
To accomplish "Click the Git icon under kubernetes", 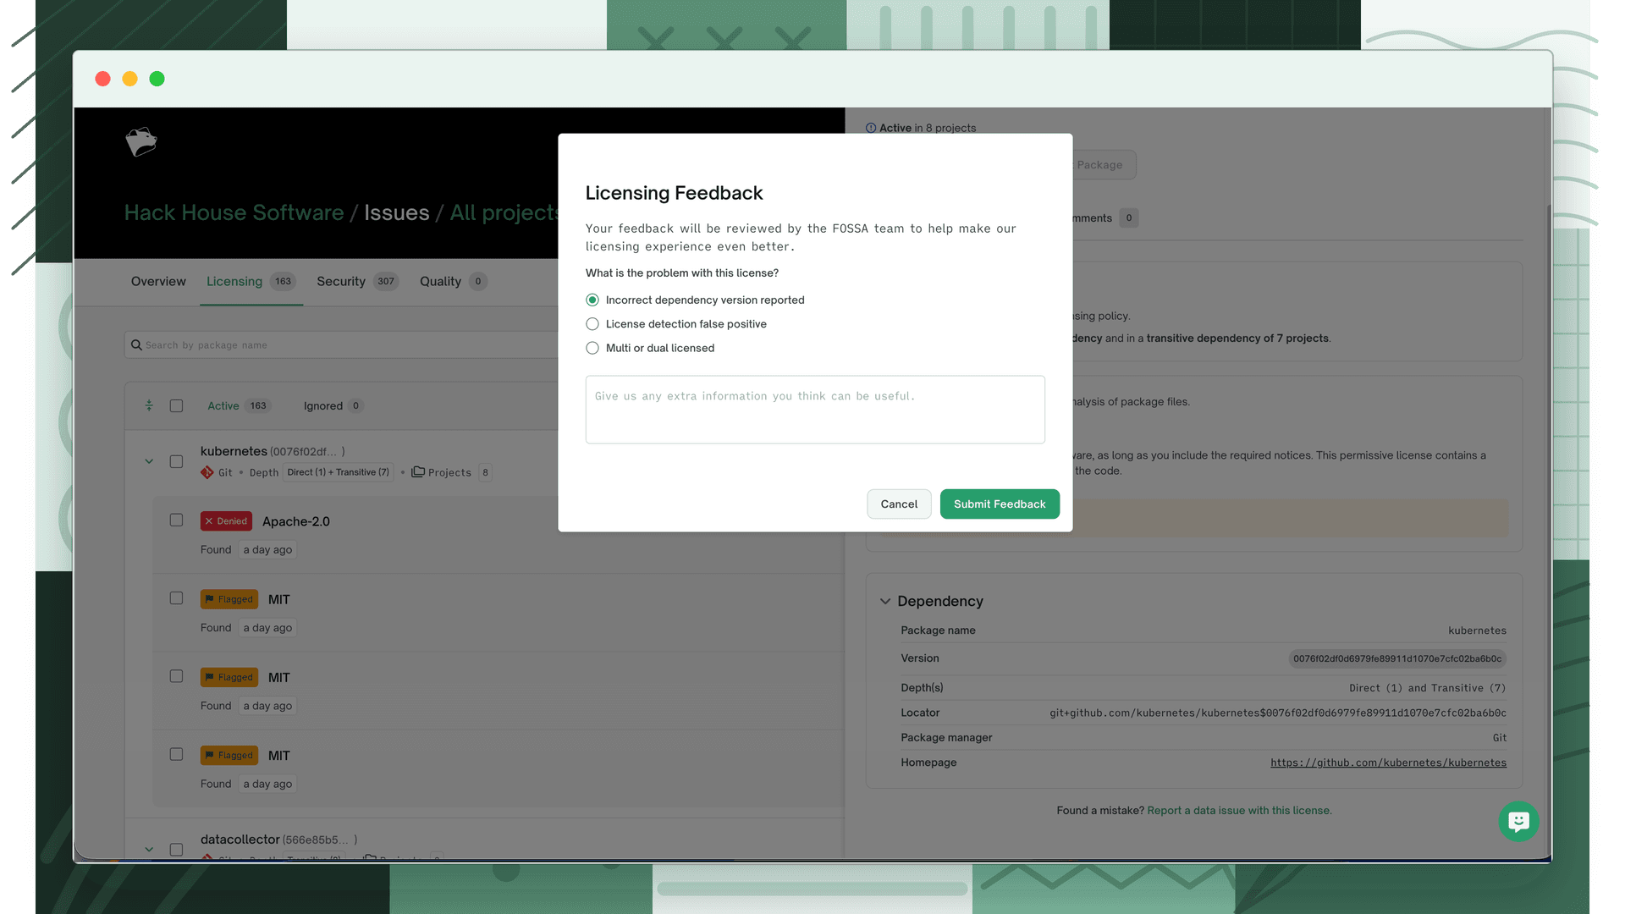I will (x=207, y=472).
